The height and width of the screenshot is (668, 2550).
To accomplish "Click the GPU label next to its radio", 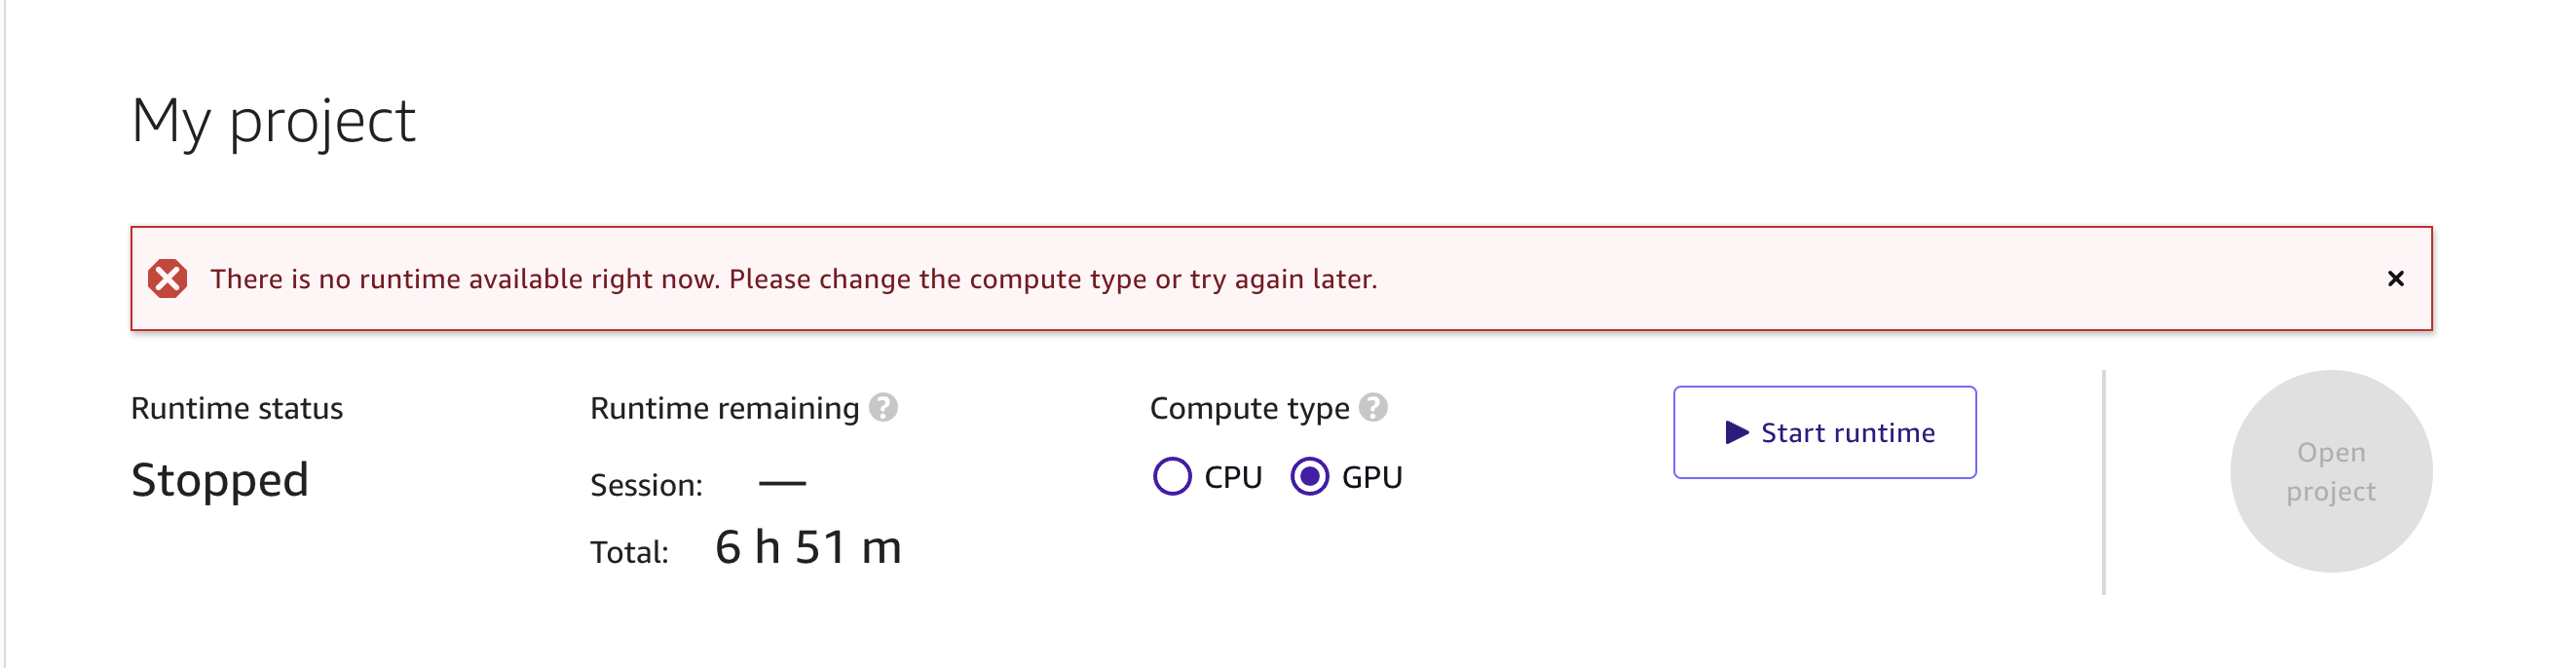I will point(1373,477).
